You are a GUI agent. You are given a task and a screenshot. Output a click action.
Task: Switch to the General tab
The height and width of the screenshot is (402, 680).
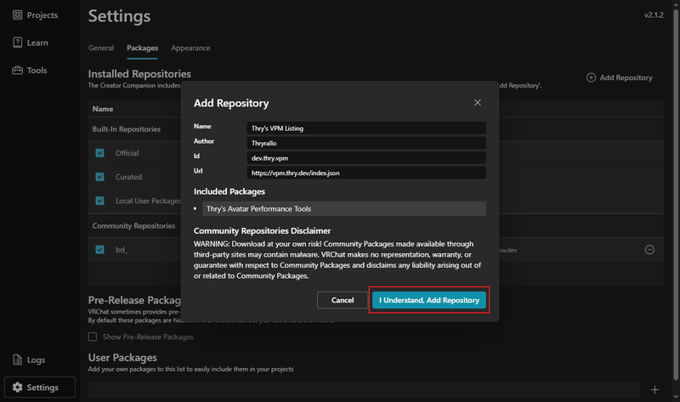click(x=101, y=48)
